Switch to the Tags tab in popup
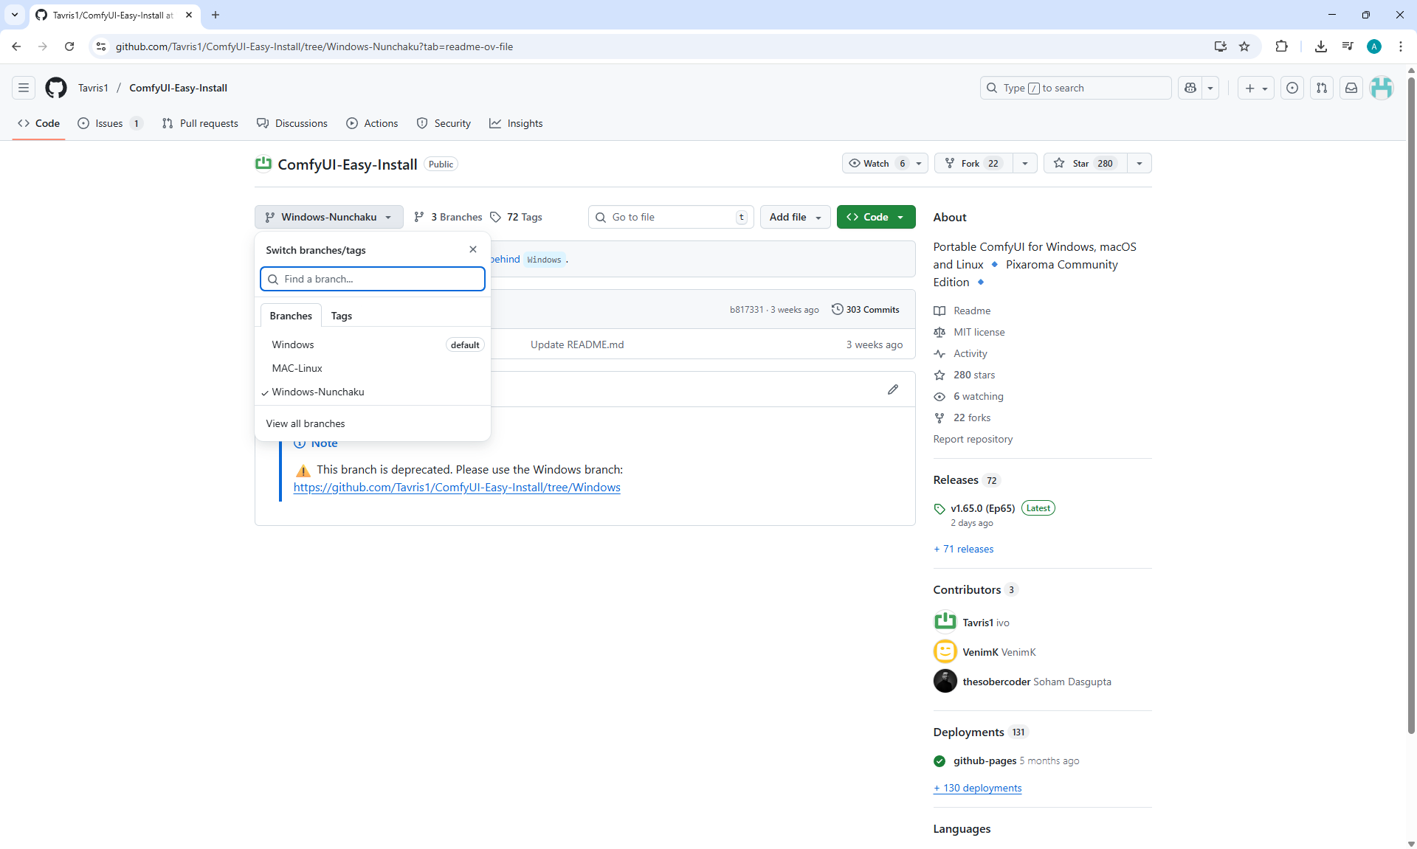1417x849 pixels. tap(341, 316)
